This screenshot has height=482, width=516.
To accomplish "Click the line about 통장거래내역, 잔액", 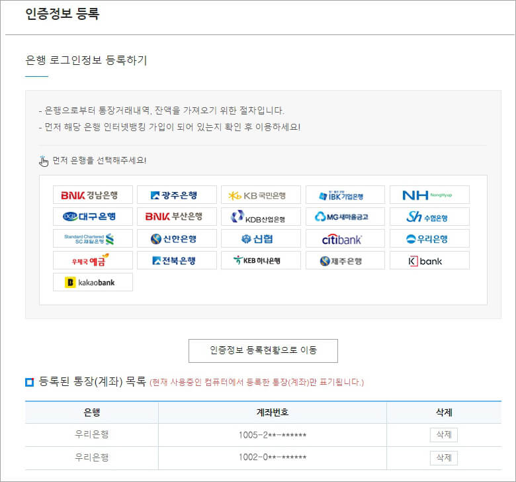I will point(161,111).
